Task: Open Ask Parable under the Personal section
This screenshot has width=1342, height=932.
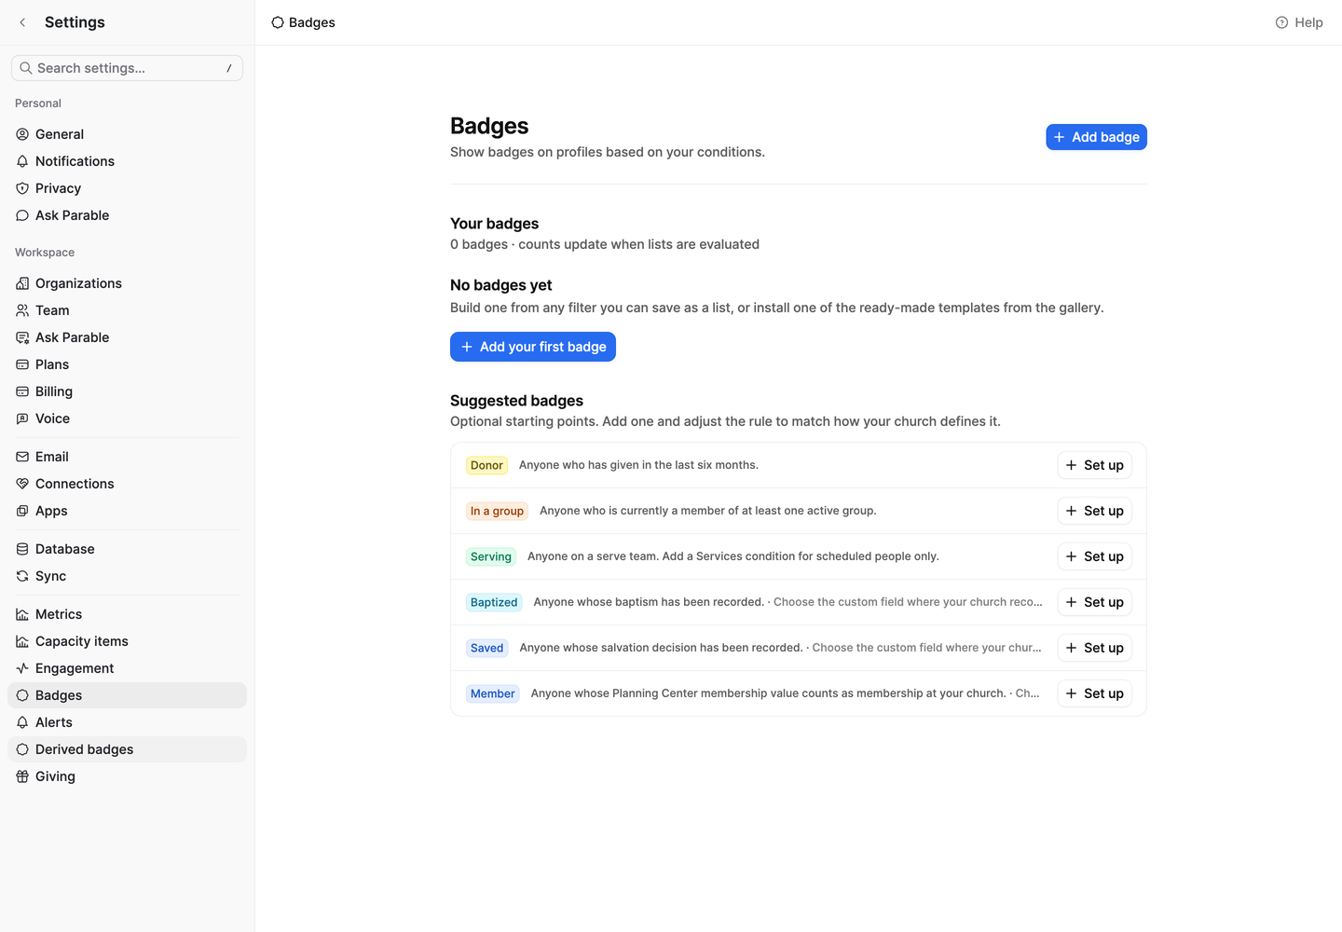Action: coord(127,215)
